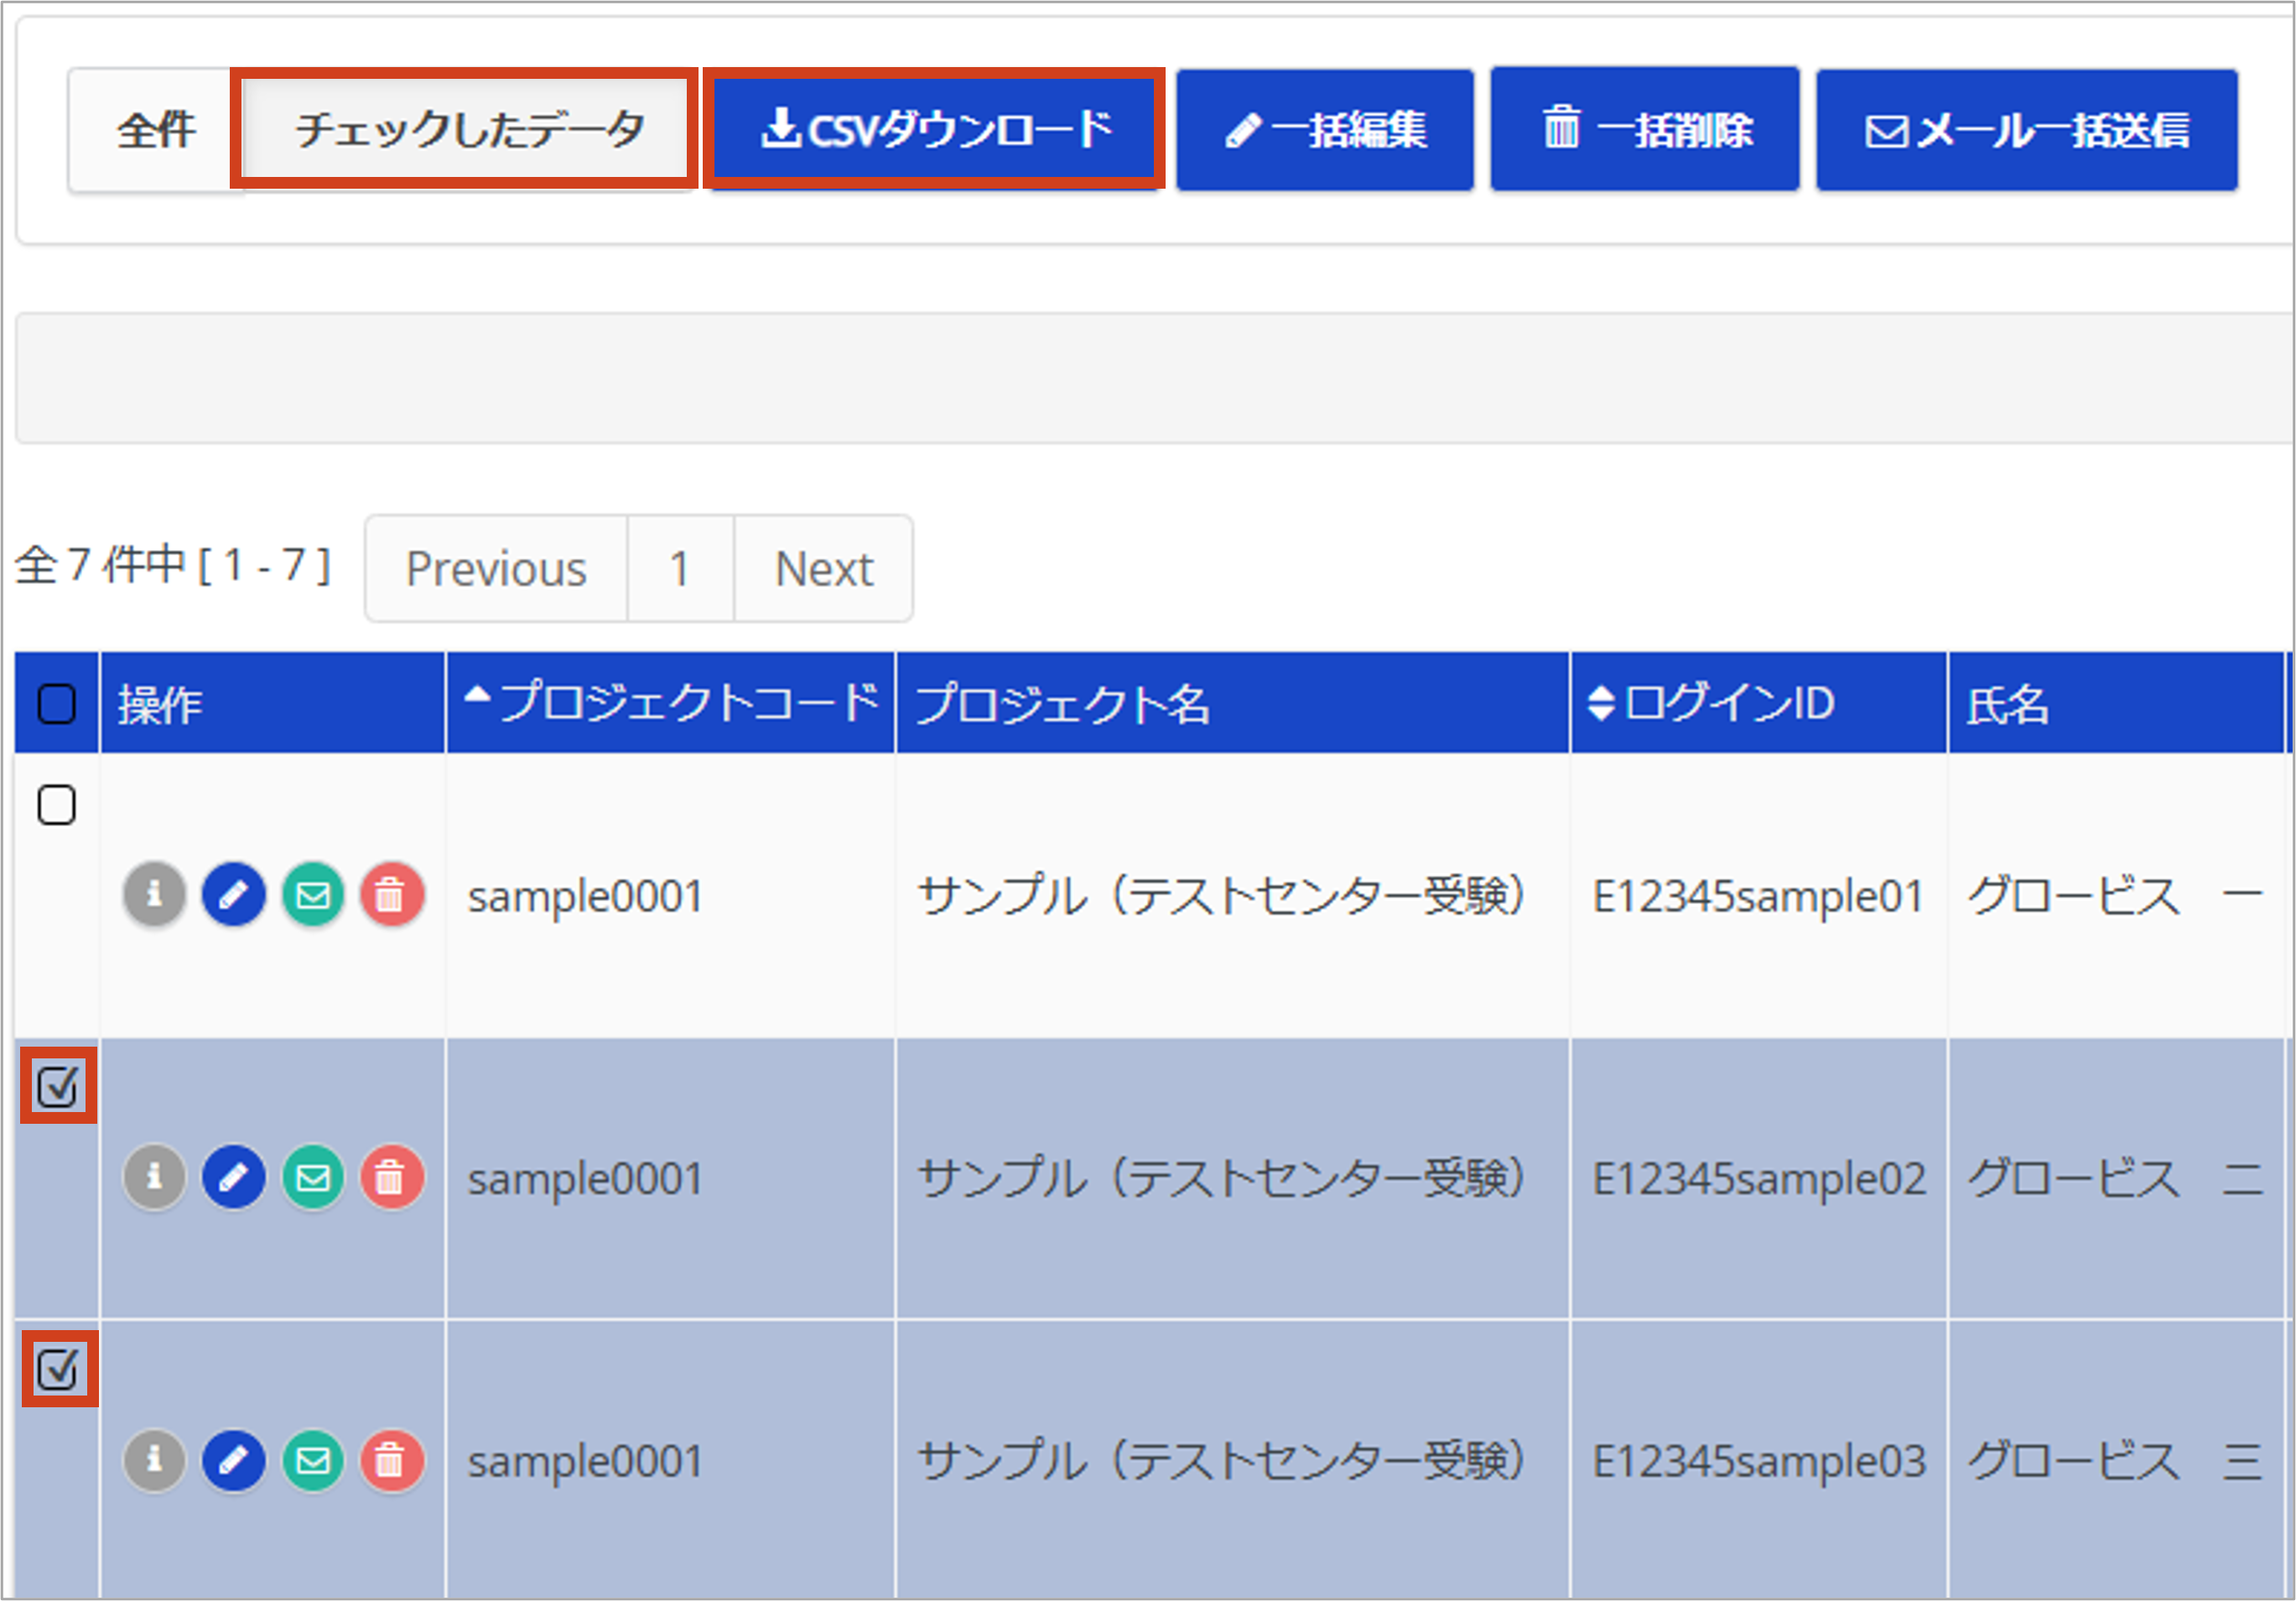
Task: Click red trash icon for E12345sample03 row
Action: [391, 1460]
